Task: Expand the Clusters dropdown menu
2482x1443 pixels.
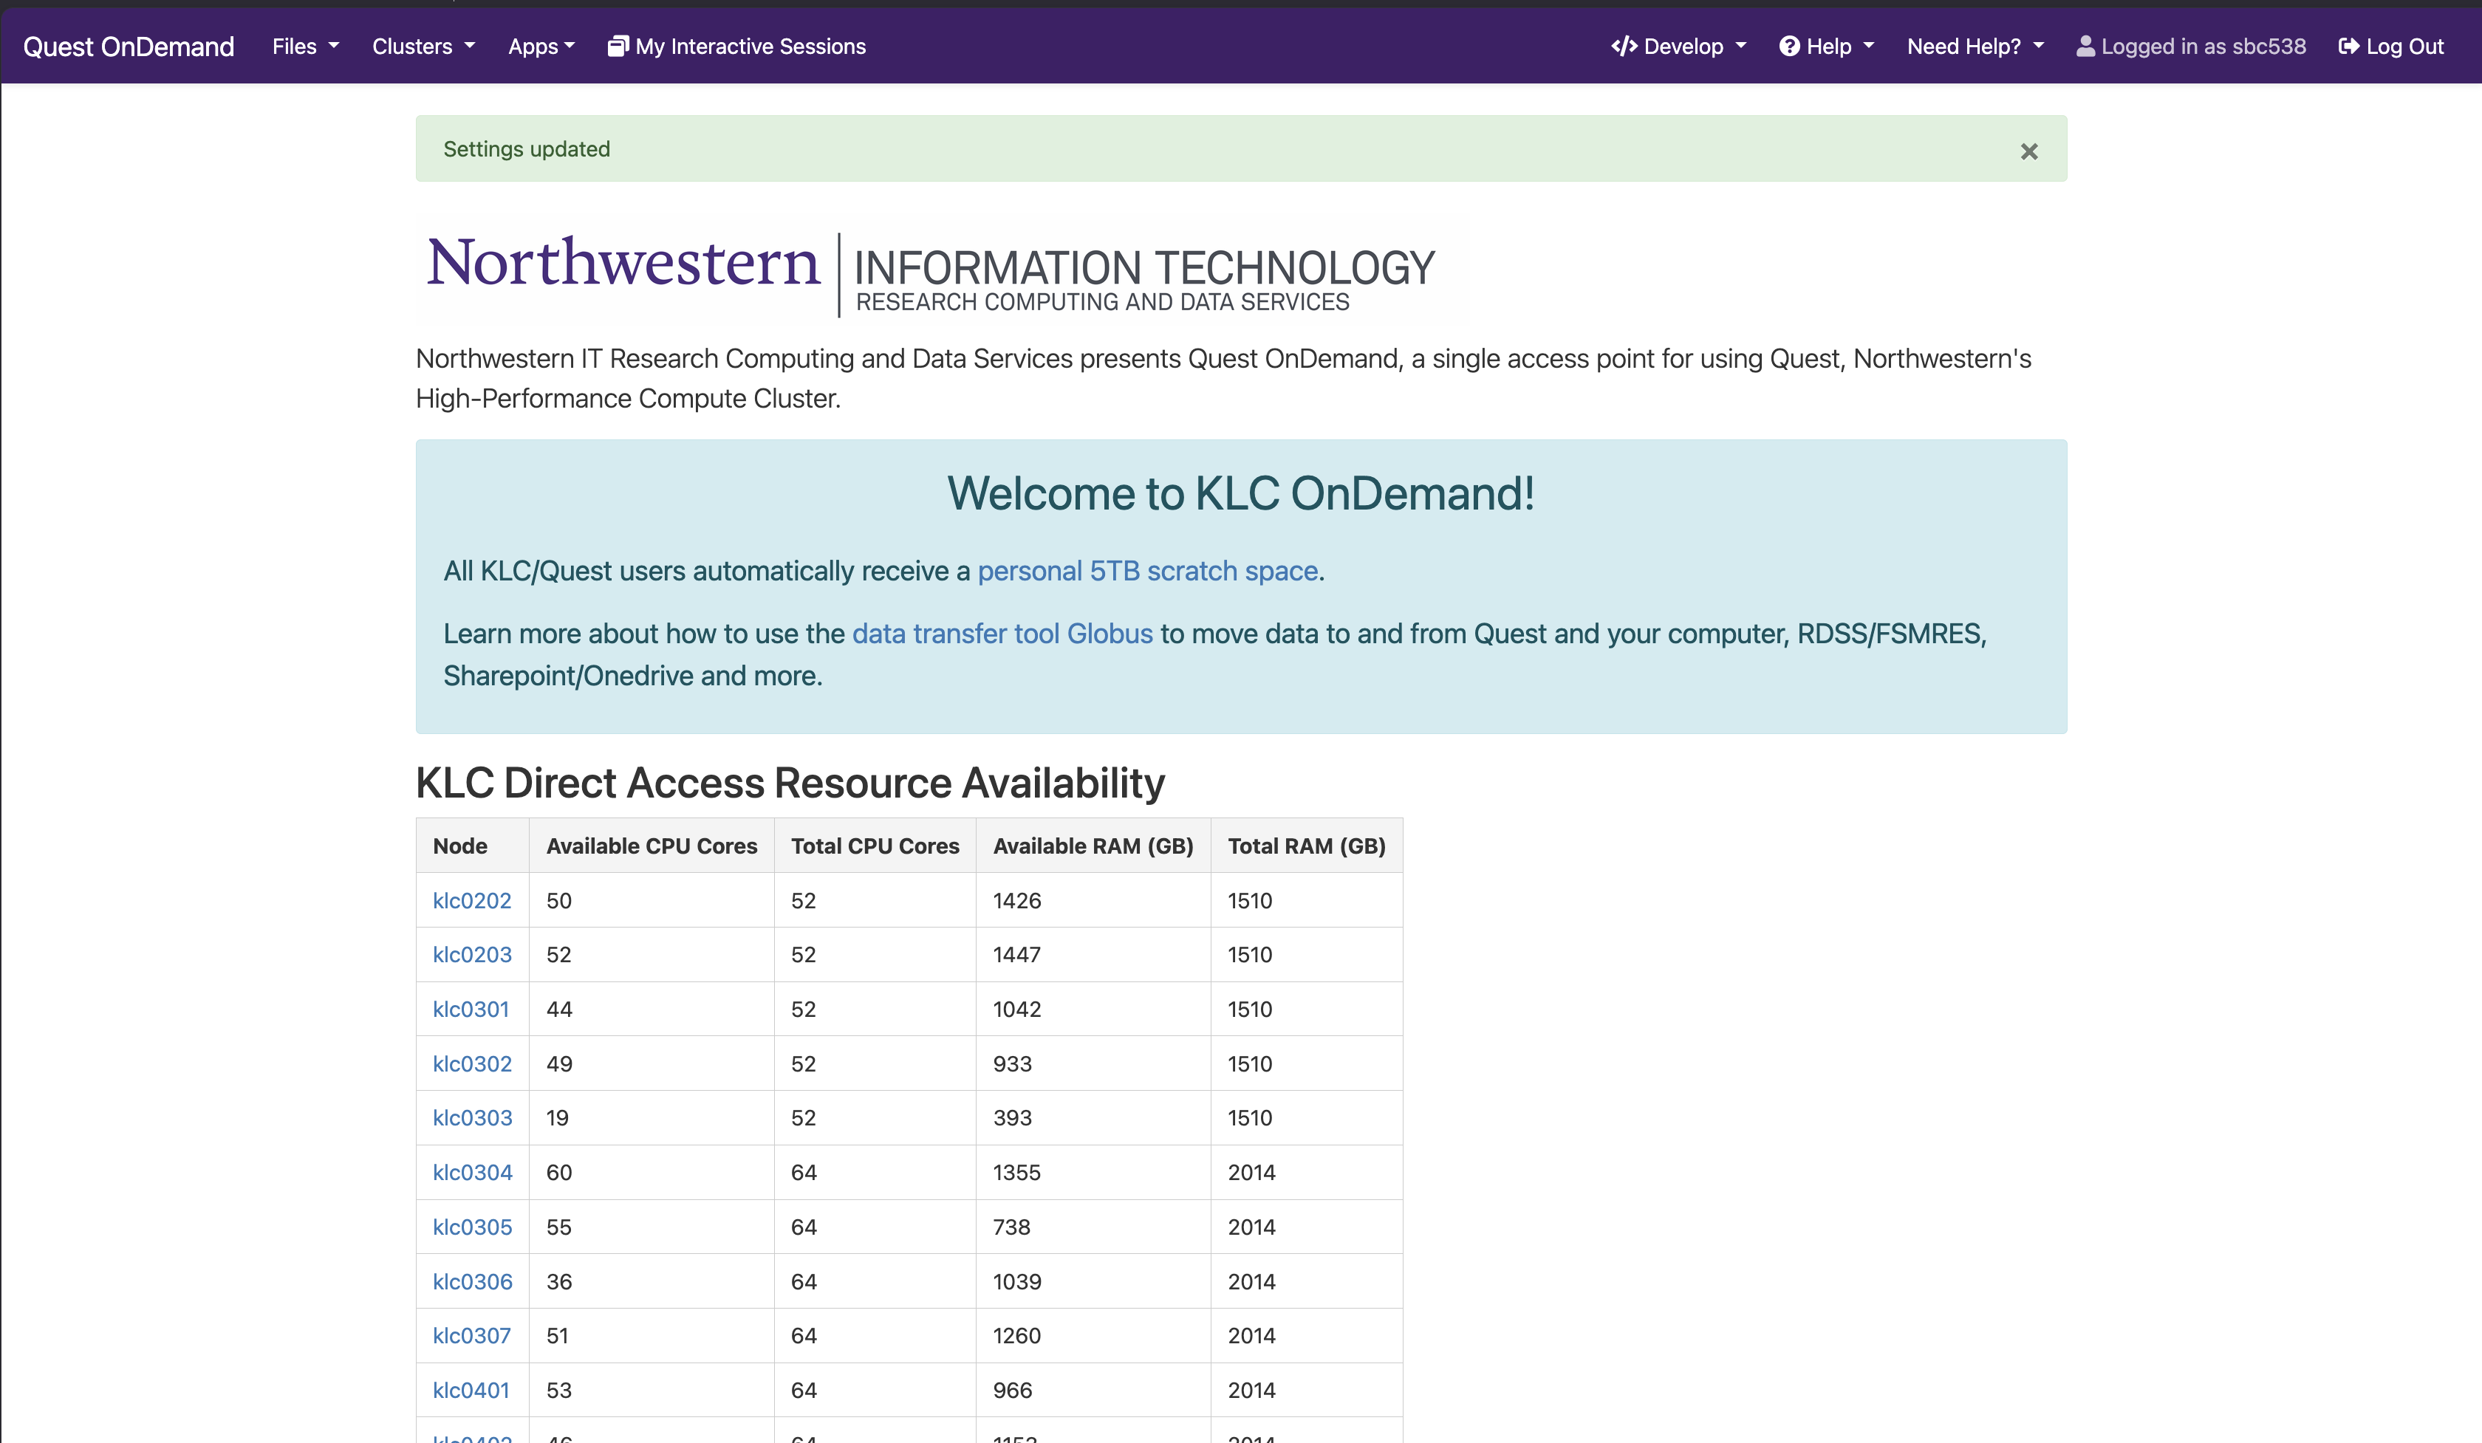Action: [423, 47]
